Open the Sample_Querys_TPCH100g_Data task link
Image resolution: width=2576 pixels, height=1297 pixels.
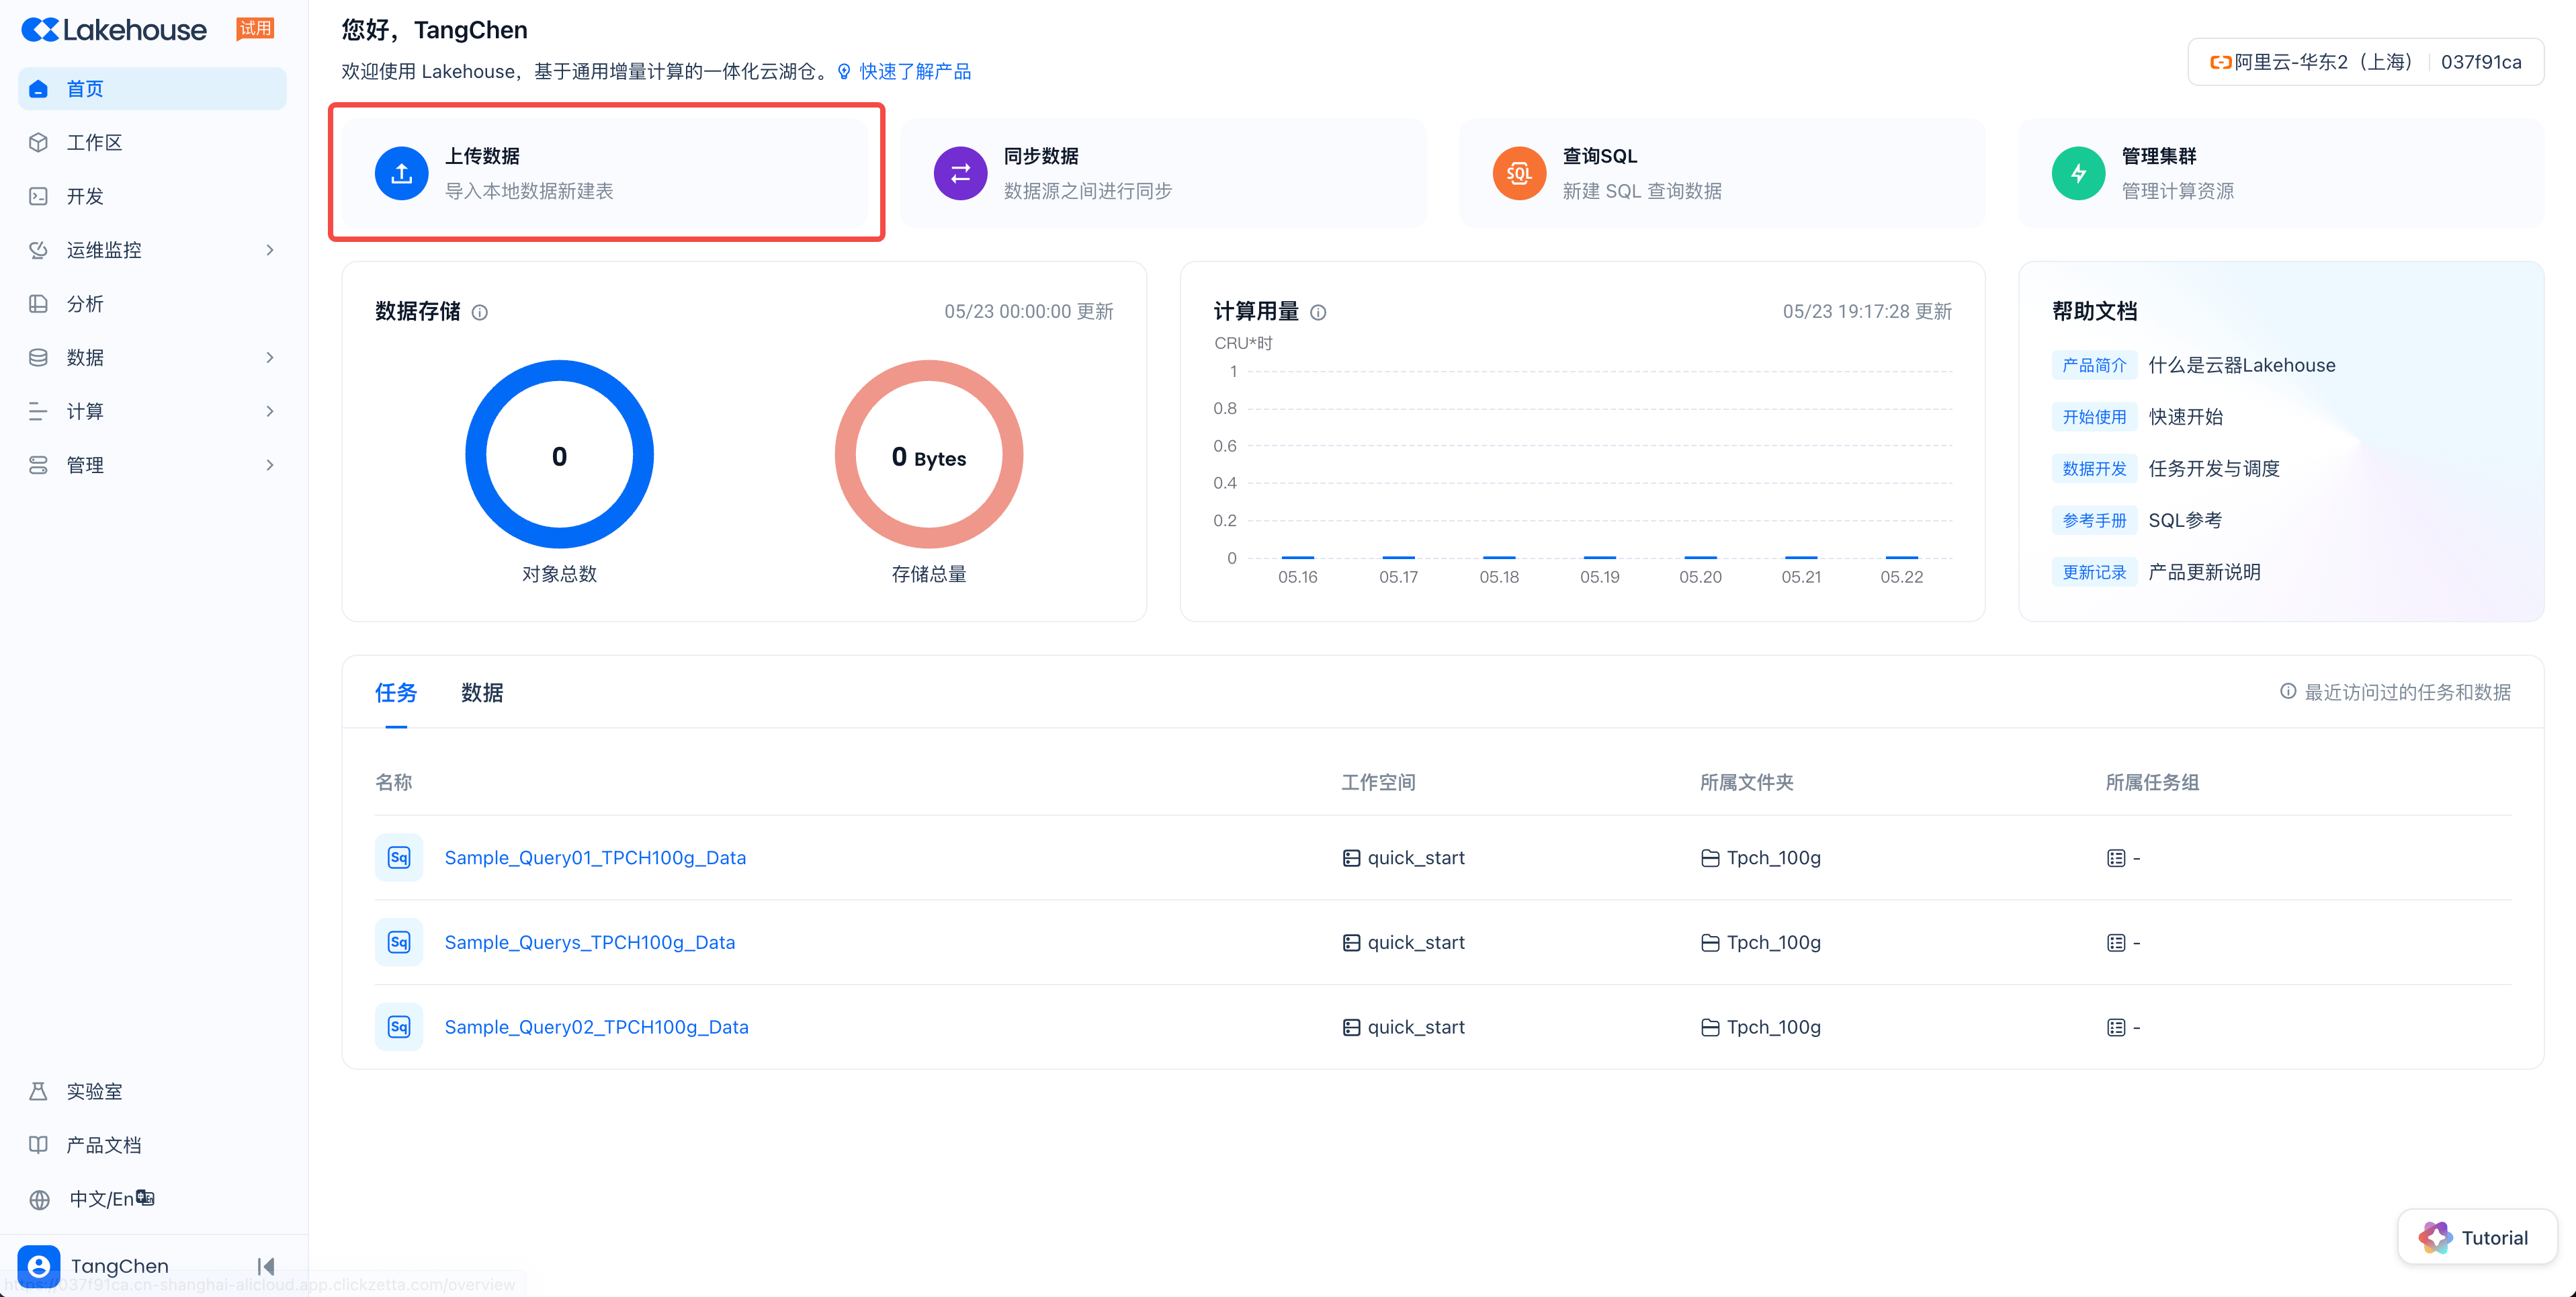click(x=589, y=942)
